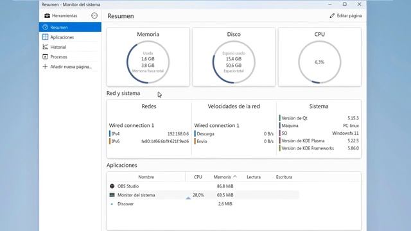Viewport: 411px width, 231px height.
Task: Click the Disco usage gauge
Action: pyautogui.click(x=234, y=62)
